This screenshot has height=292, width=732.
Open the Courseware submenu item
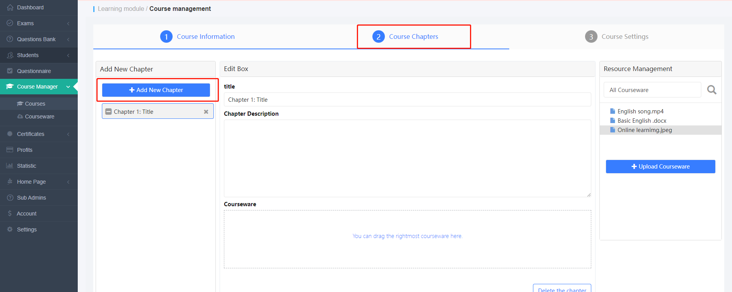[39, 116]
